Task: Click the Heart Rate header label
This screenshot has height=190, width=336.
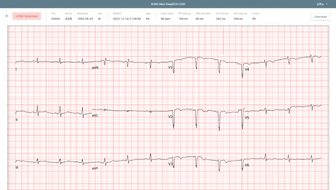Action: pyautogui.click(x=167, y=13)
